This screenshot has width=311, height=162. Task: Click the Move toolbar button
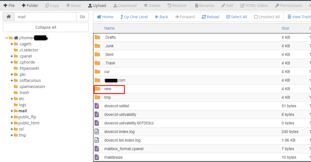[73, 5]
